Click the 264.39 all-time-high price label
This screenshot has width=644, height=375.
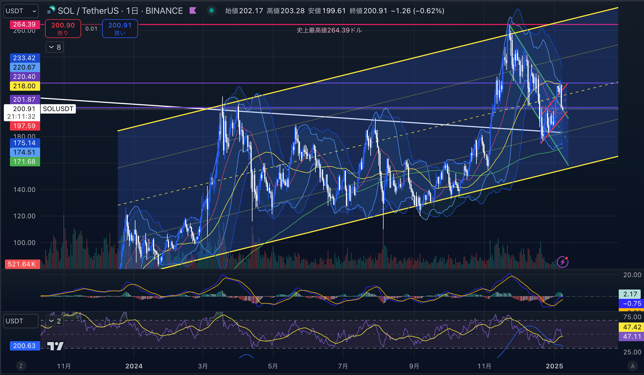tap(25, 24)
